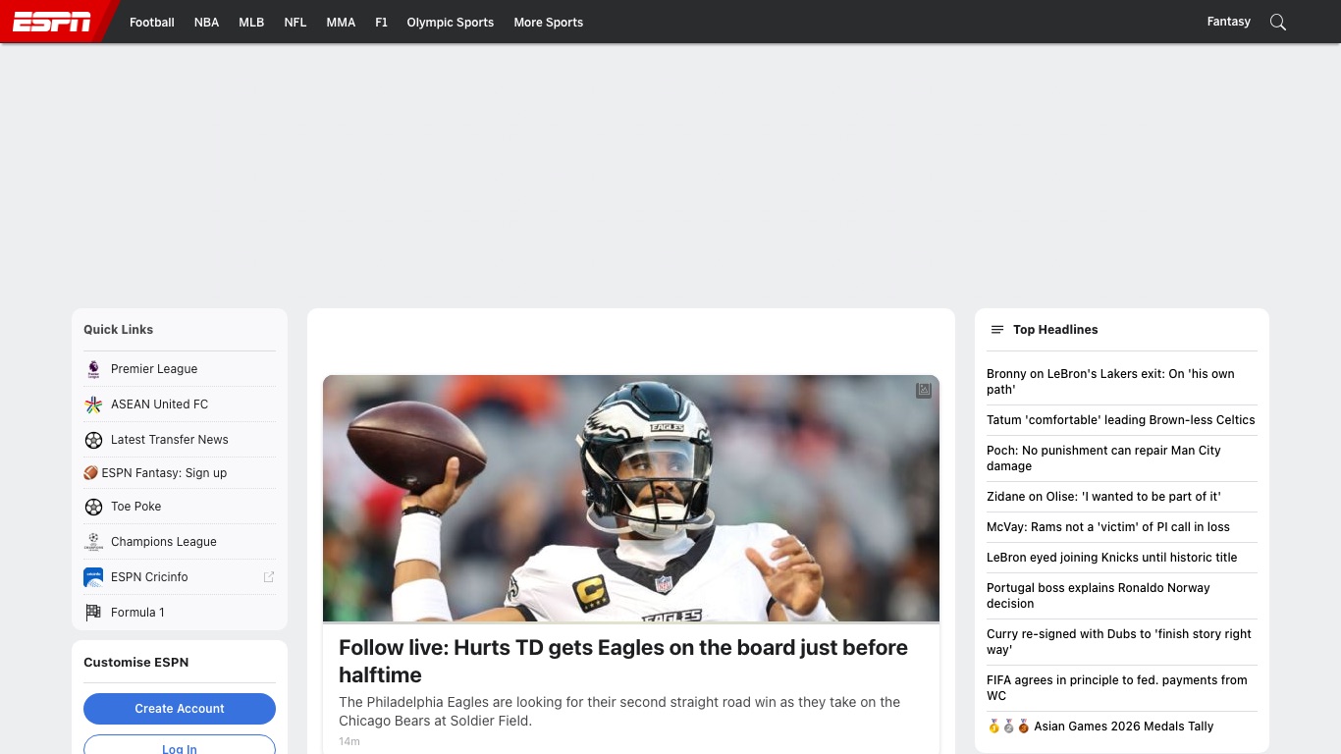Image resolution: width=1341 pixels, height=754 pixels.
Task: Open the search magnifier icon
Action: point(1277,22)
